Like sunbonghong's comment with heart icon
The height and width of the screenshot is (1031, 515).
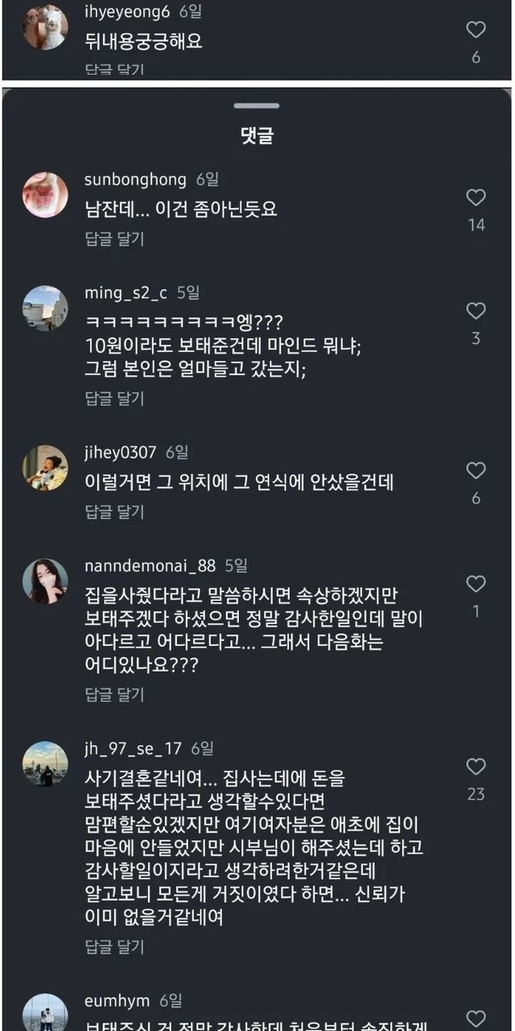[476, 197]
